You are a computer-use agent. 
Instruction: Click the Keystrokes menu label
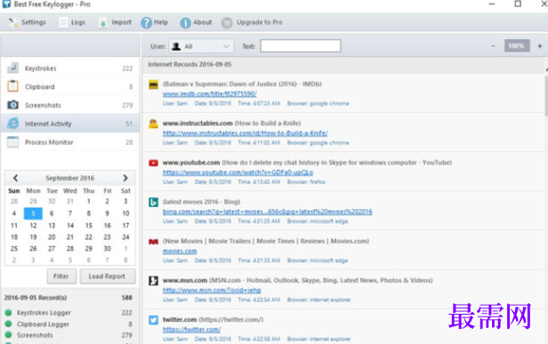pyautogui.click(x=40, y=68)
